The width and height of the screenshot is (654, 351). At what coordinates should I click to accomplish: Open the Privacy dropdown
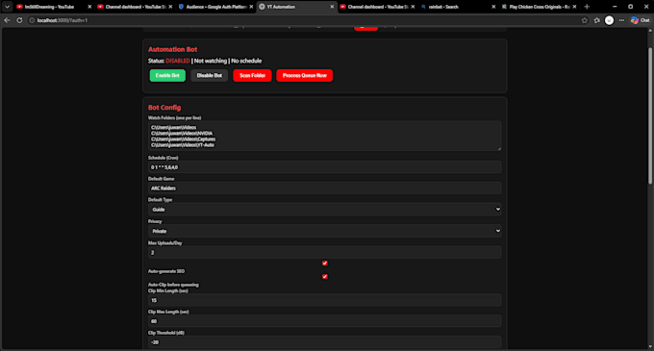coord(324,231)
